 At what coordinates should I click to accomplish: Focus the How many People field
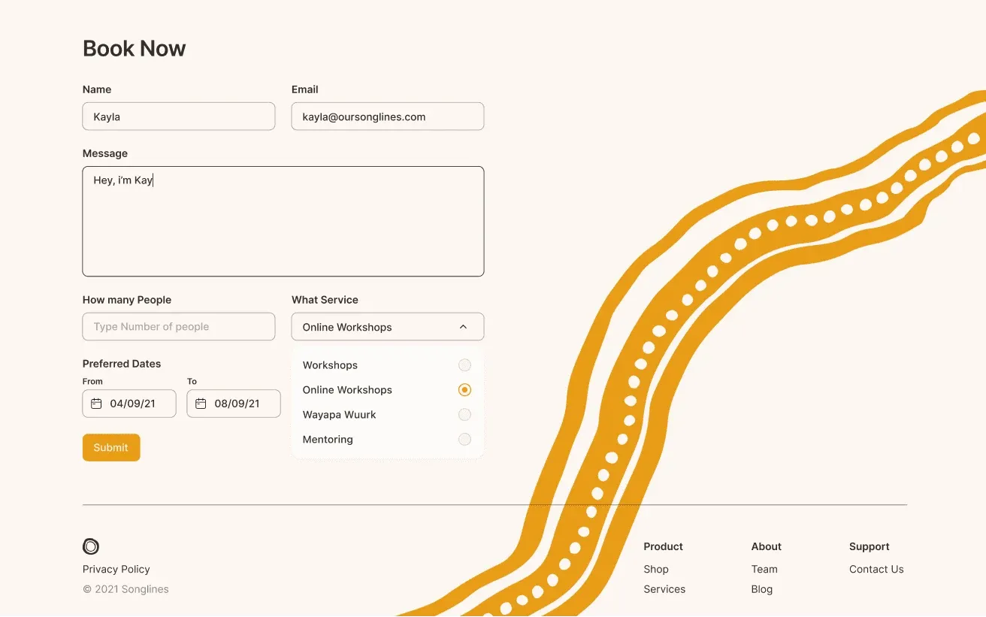point(179,327)
